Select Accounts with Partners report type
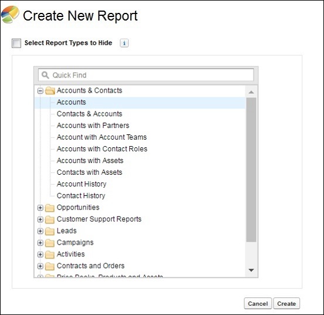Viewport: 324px width, 315px height. point(93,126)
